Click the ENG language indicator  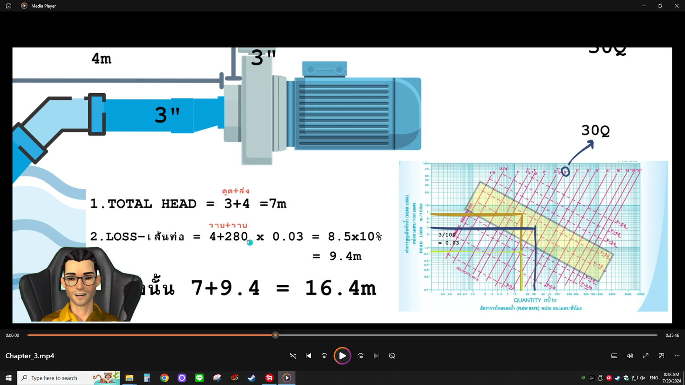tap(654, 378)
